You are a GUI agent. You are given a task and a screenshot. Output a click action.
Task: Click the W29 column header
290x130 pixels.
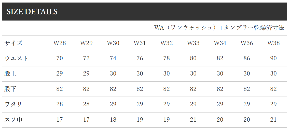(x=86, y=43)
